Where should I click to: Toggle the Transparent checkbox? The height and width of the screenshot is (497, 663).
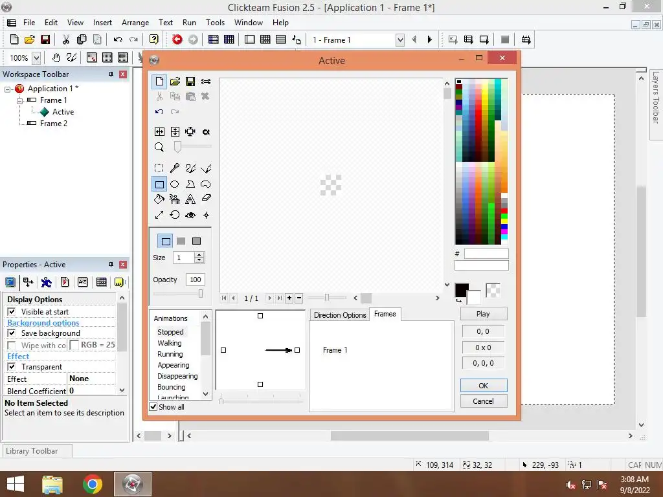tap(12, 366)
